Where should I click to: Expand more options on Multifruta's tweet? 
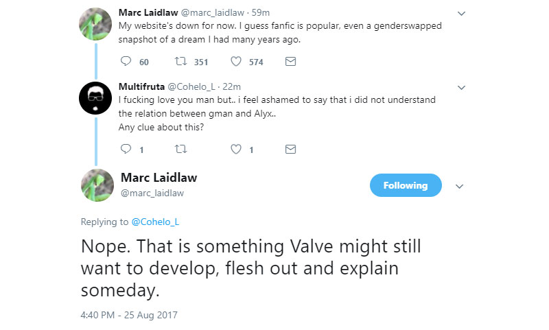pyautogui.click(x=461, y=88)
